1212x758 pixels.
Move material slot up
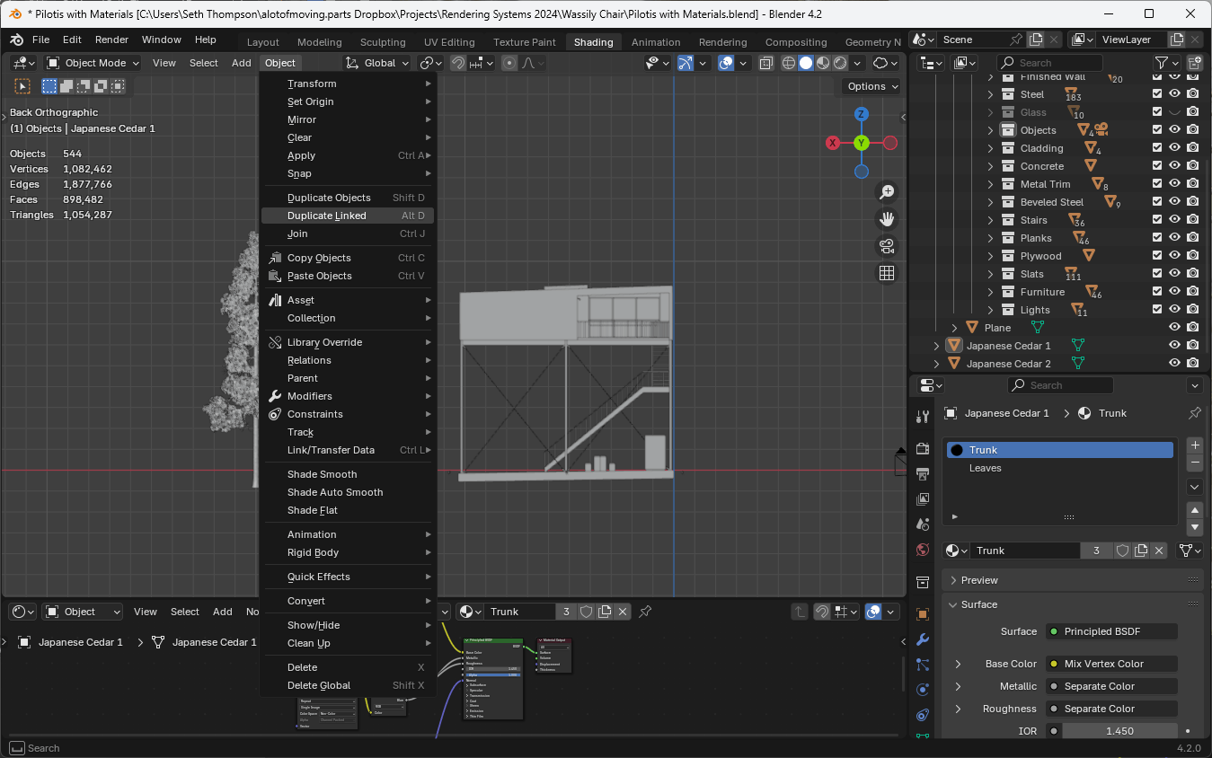[1195, 509]
